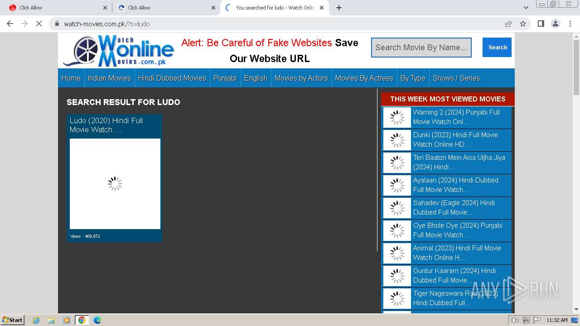Image resolution: width=580 pixels, height=326 pixels.
Task: Click the share page icon in address bar
Action: [x=508, y=24]
